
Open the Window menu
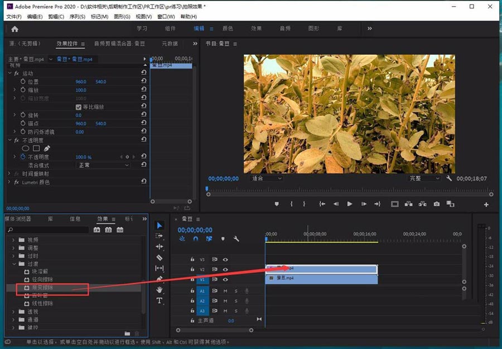coord(166,16)
